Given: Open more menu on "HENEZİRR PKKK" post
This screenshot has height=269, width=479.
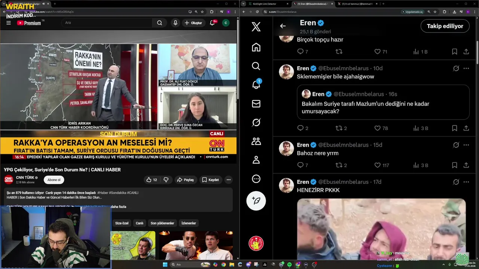Looking at the screenshot, I should pyautogui.click(x=466, y=182).
